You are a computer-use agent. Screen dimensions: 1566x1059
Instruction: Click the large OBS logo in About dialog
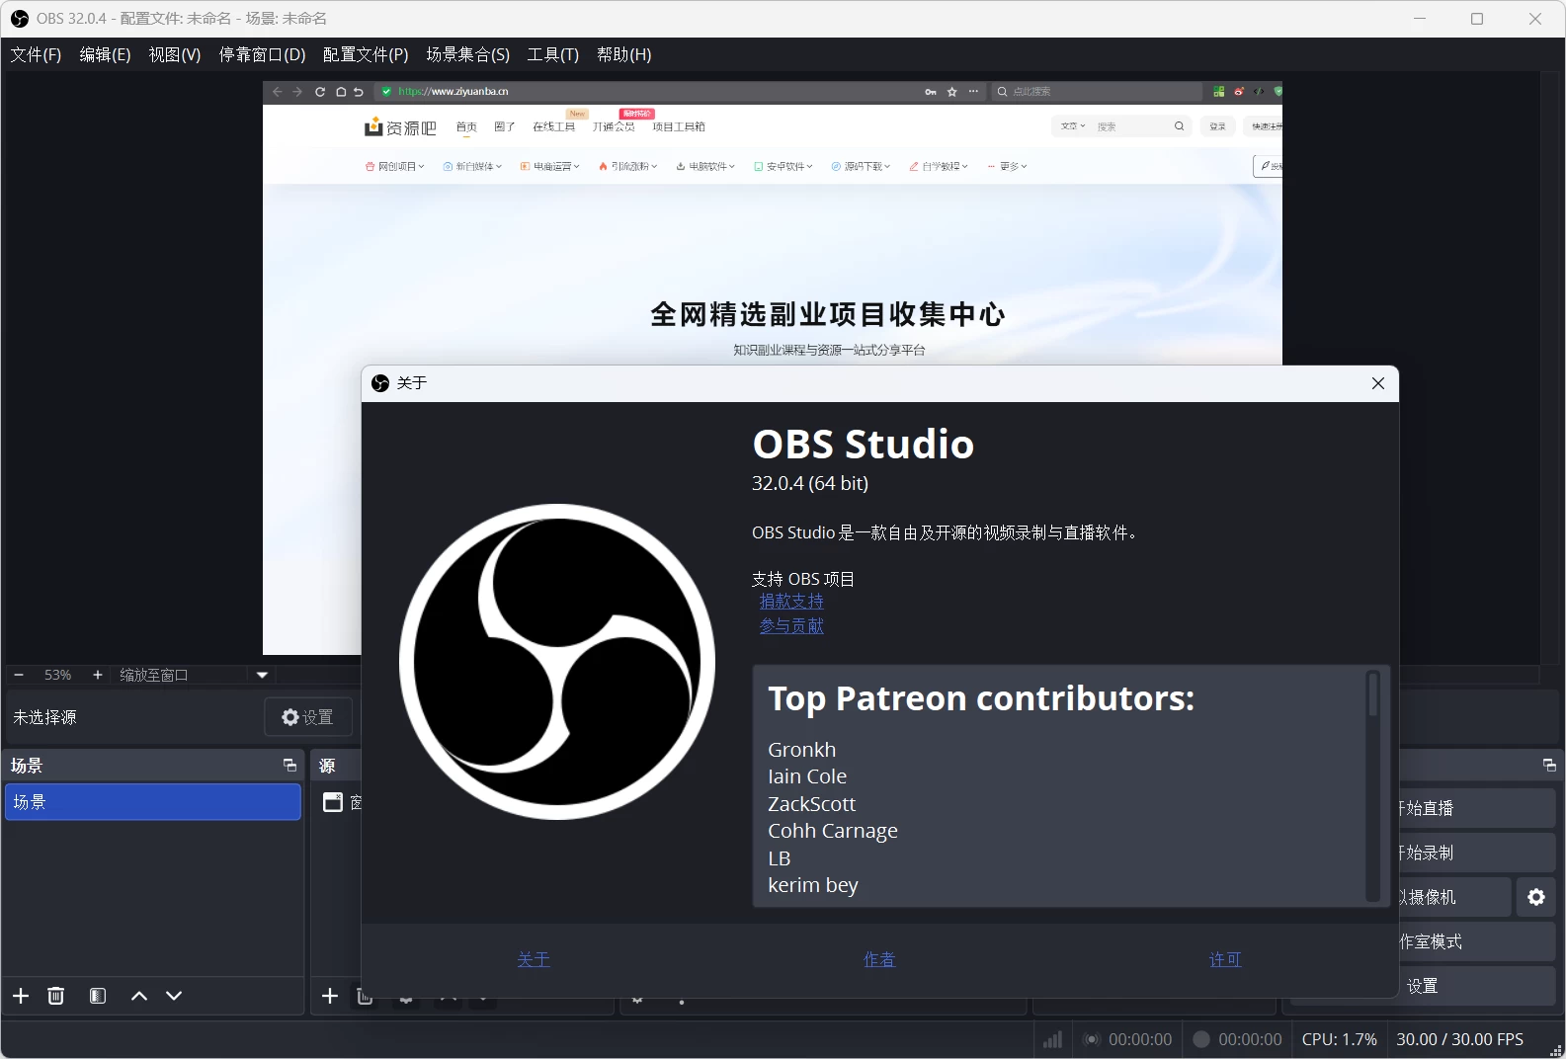(557, 662)
